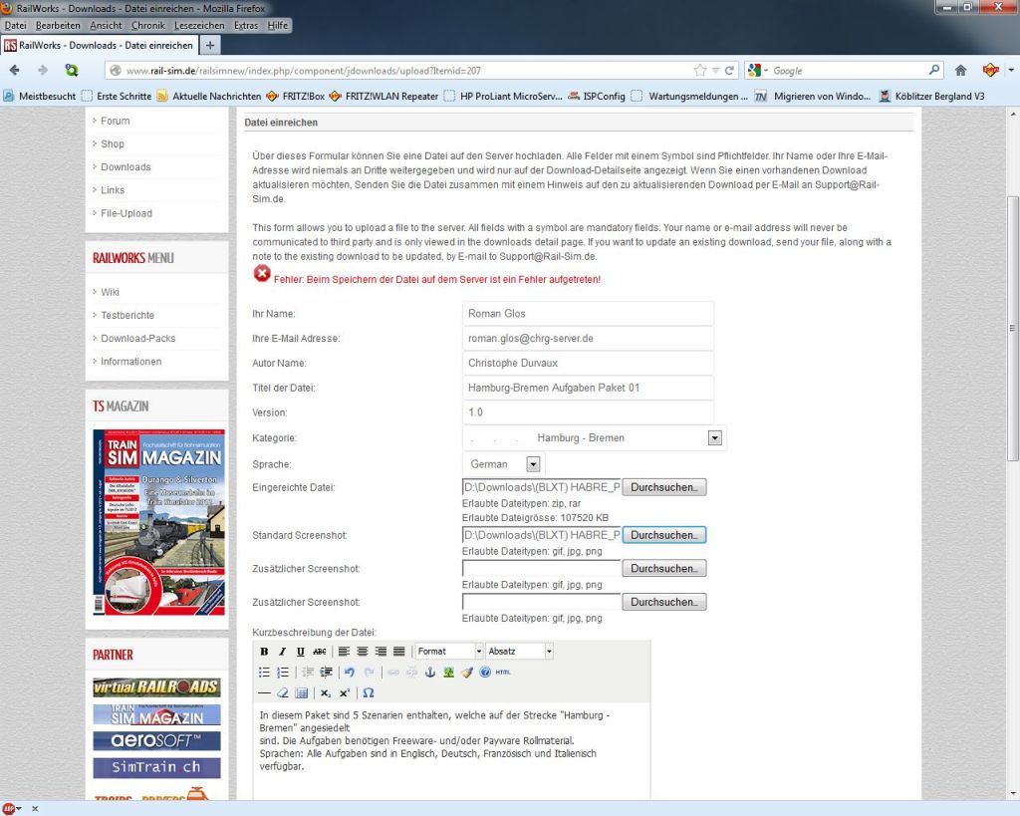Toggle bold in the description editor
Screen dimensions: 1020x816
[264, 652]
